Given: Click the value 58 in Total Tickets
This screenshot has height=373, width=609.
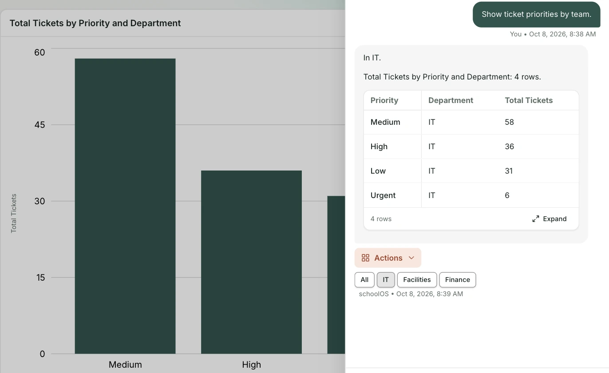Looking at the screenshot, I should tap(509, 122).
